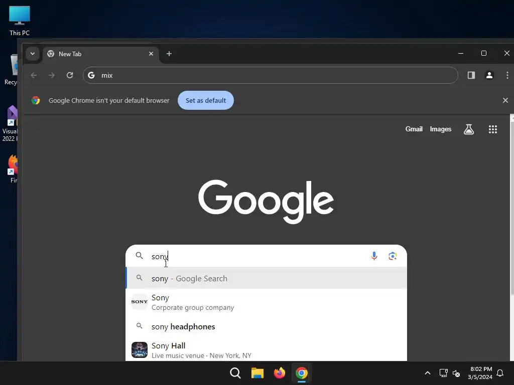Click the Google G icon in address bar
This screenshot has height=385, width=514.
point(91,75)
